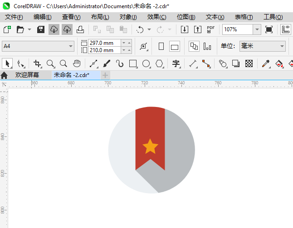Click the Redo arrow icon
The height and width of the screenshot is (228, 293).
coord(160,29)
